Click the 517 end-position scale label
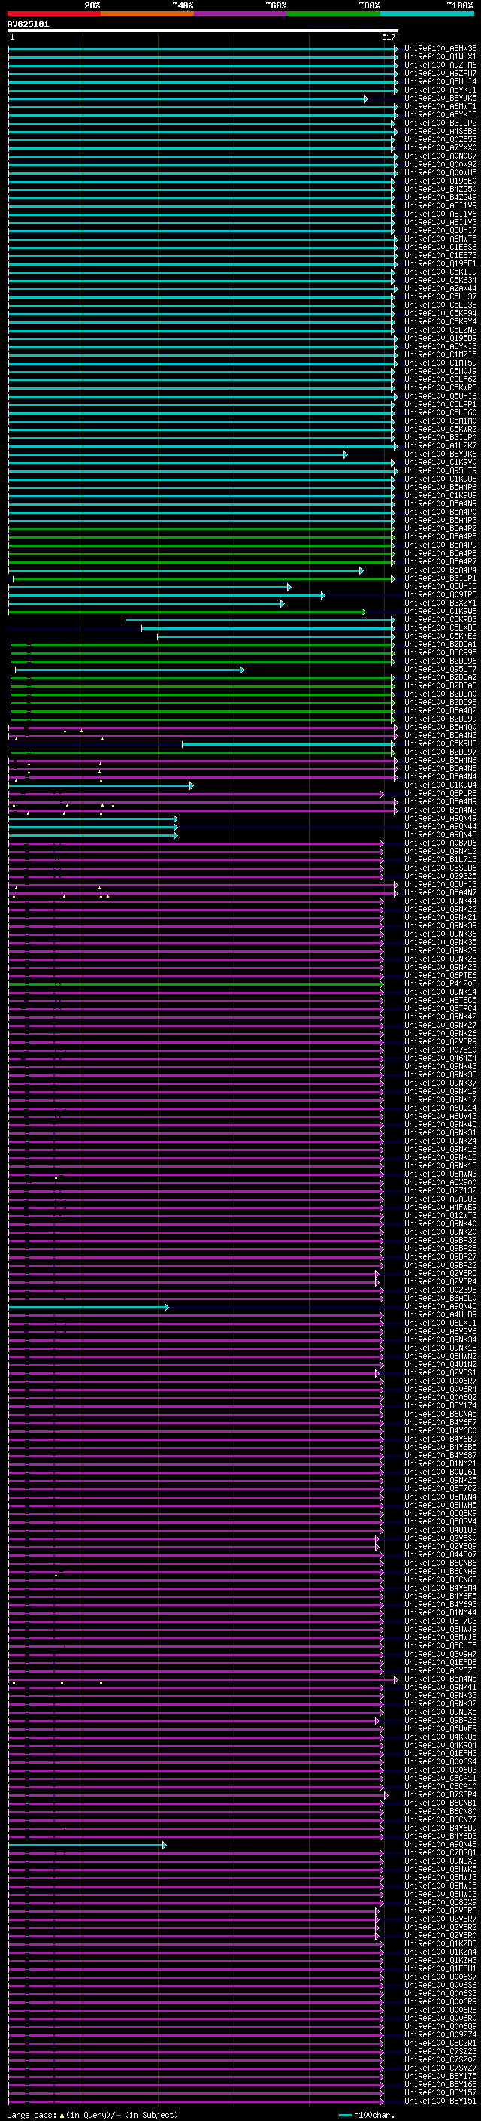 coord(389,37)
